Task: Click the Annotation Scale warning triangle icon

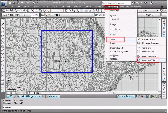Action: [118, 97]
